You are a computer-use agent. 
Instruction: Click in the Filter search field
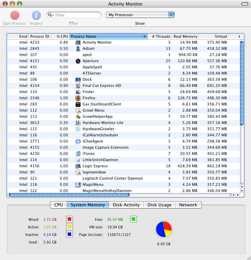pyautogui.click(x=74, y=15)
